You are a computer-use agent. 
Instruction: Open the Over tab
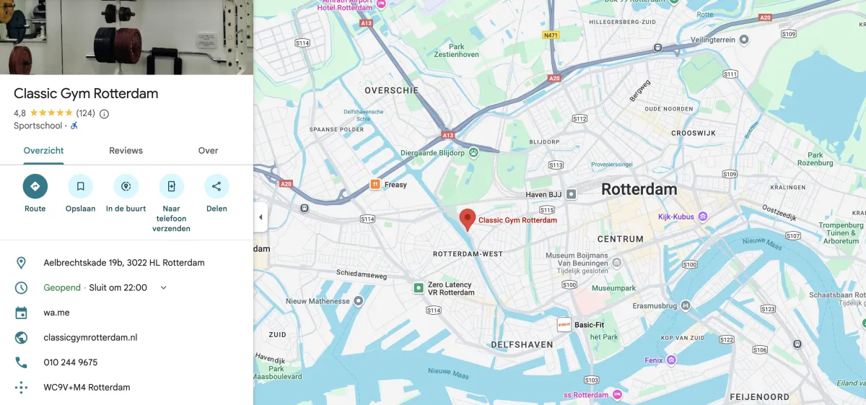(x=209, y=151)
